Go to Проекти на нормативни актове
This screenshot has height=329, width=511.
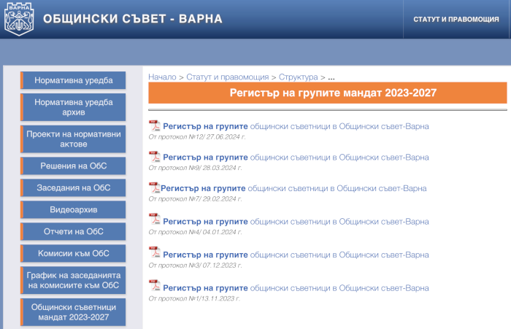73,139
